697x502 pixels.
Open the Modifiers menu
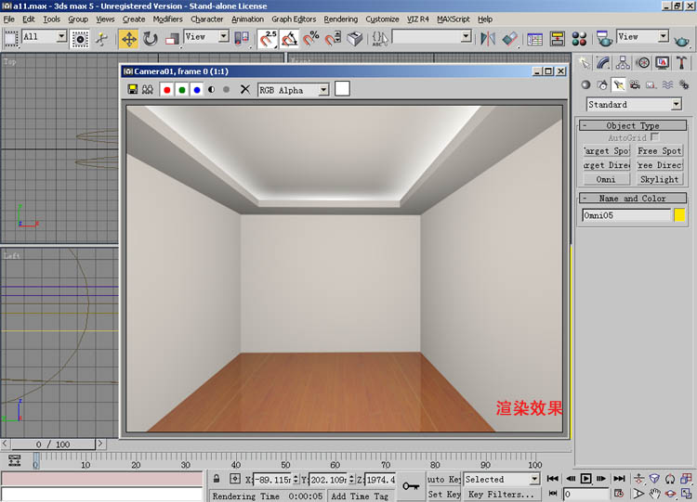click(x=167, y=19)
